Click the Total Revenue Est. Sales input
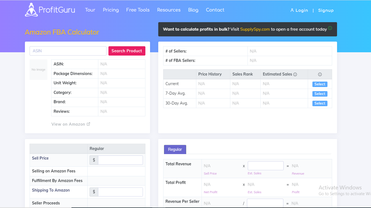The height and width of the screenshot is (208, 371). tap(266, 166)
